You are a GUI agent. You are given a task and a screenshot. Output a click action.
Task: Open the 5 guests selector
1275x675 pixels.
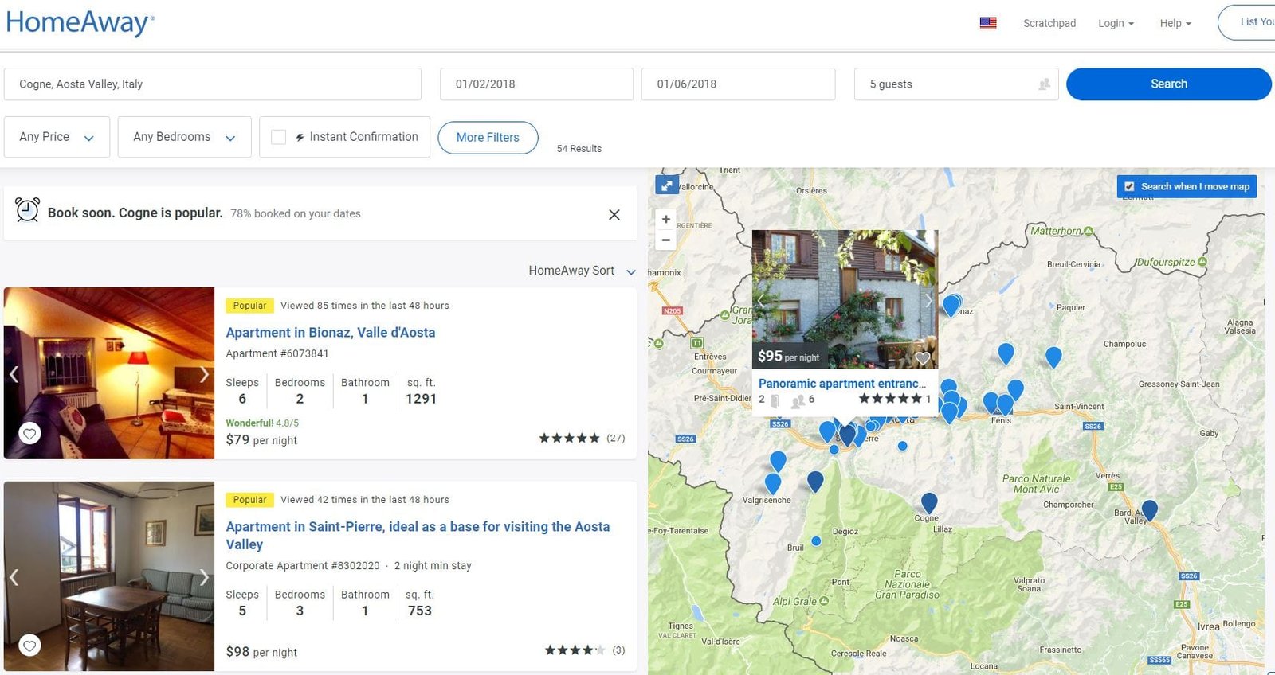(956, 84)
